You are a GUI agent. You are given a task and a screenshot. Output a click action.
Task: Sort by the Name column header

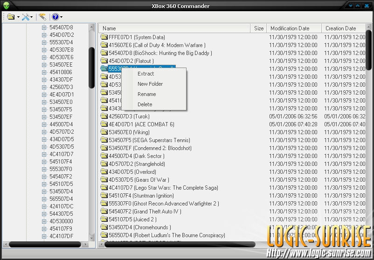174,28
